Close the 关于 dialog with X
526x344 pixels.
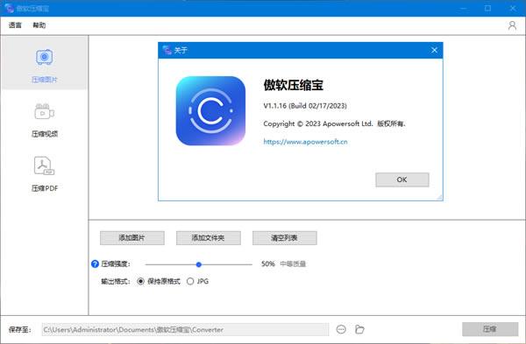click(x=435, y=50)
